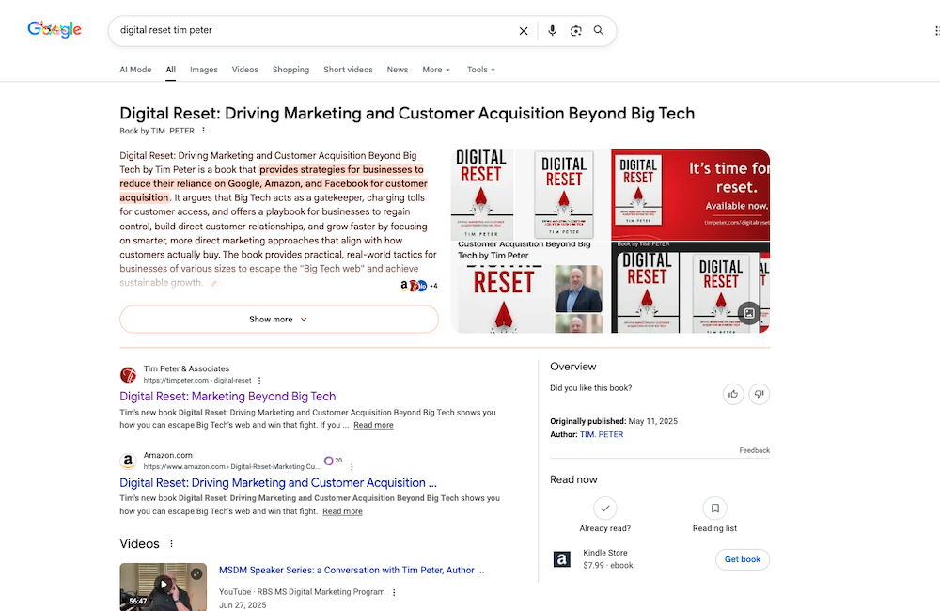Switch to AI Mode tab
The height and width of the screenshot is (611, 940).
[135, 70]
